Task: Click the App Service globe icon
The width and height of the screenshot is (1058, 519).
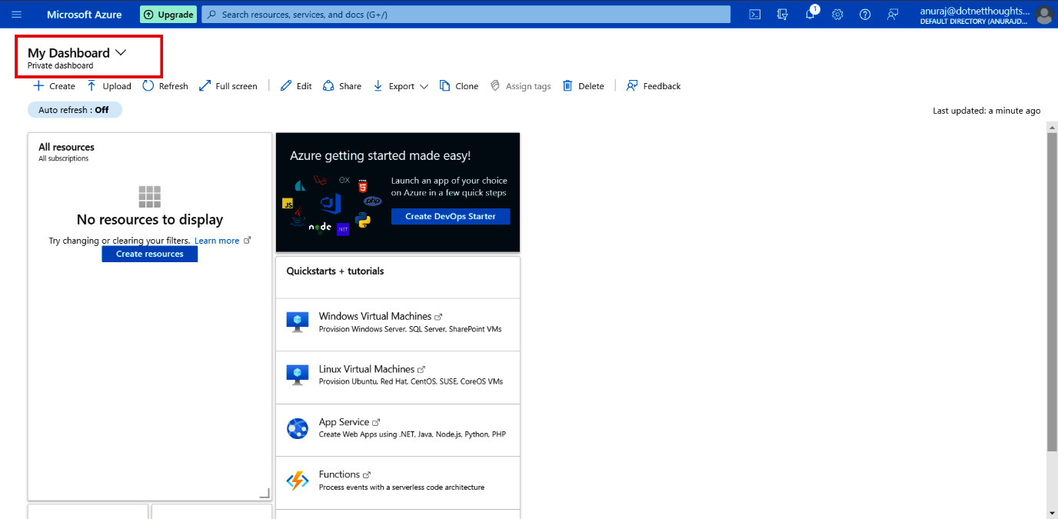Action: click(x=298, y=428)
